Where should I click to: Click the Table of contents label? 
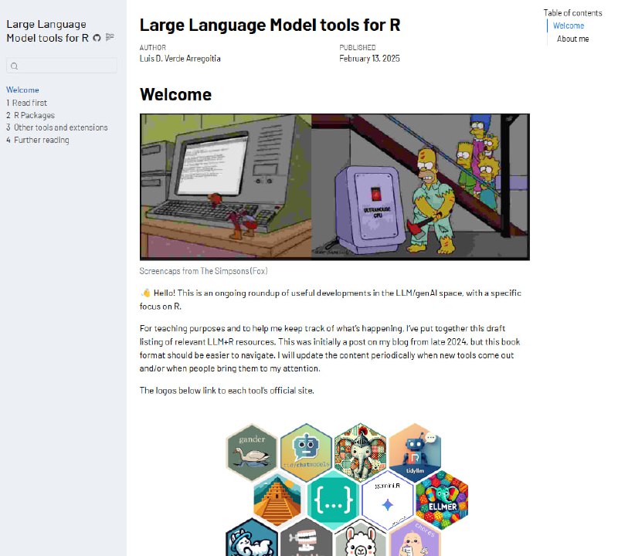572,13
